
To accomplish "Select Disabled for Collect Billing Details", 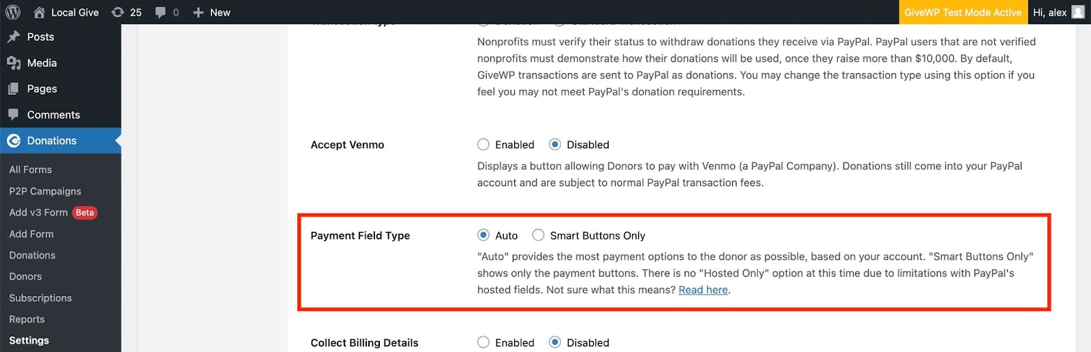I will pos(555,342).
